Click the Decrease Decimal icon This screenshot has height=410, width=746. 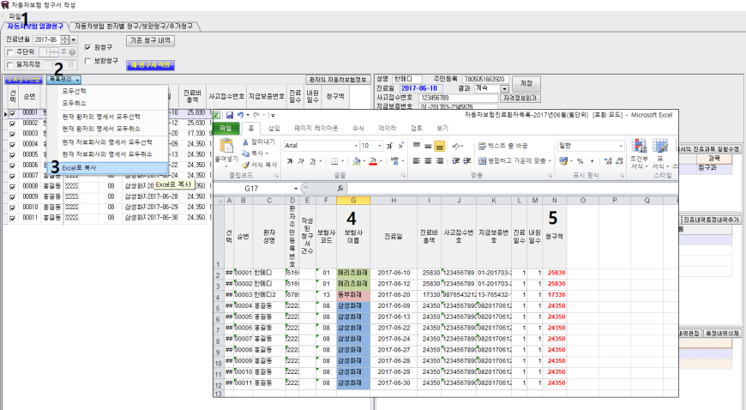coord(619,161)
